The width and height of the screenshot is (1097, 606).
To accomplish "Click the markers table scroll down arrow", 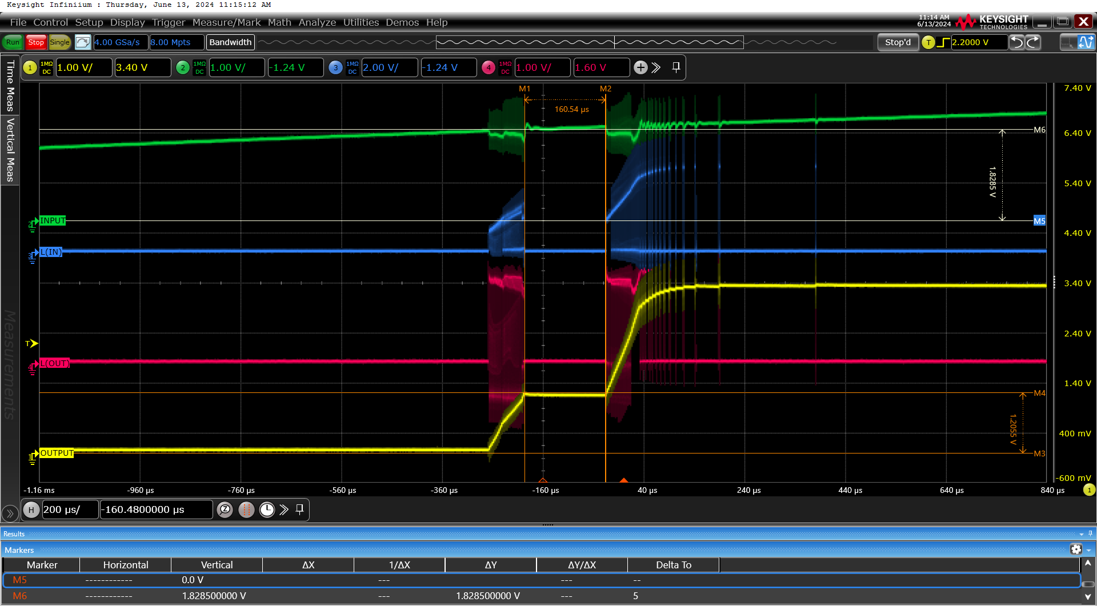I will 1088,597.
